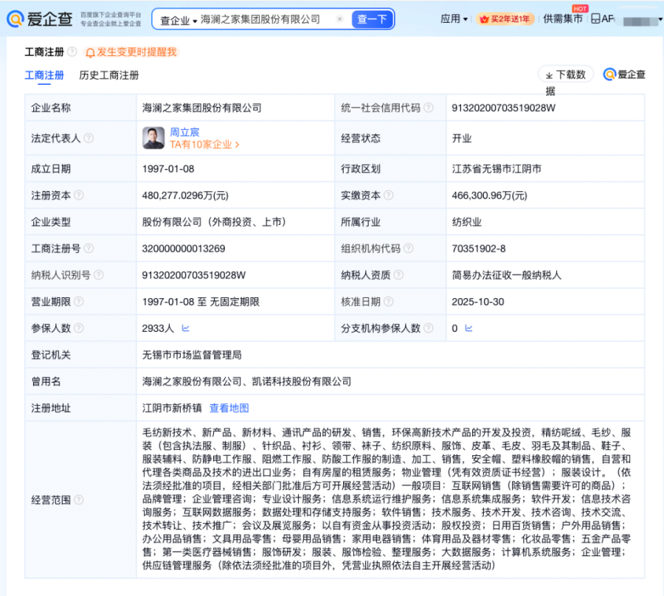Clear the search box with the X icon
Viewport: 664px width, 596px height.
click(339, 19)
